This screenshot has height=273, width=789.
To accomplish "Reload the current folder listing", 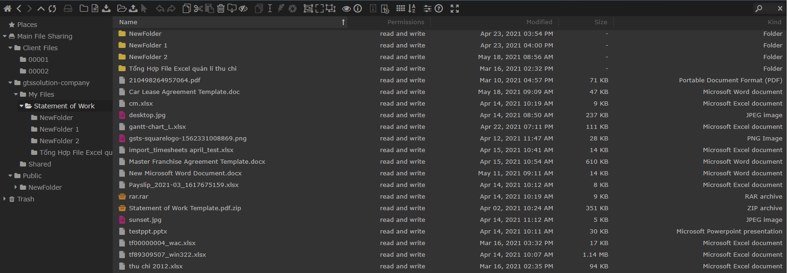I will pos(52,8).
